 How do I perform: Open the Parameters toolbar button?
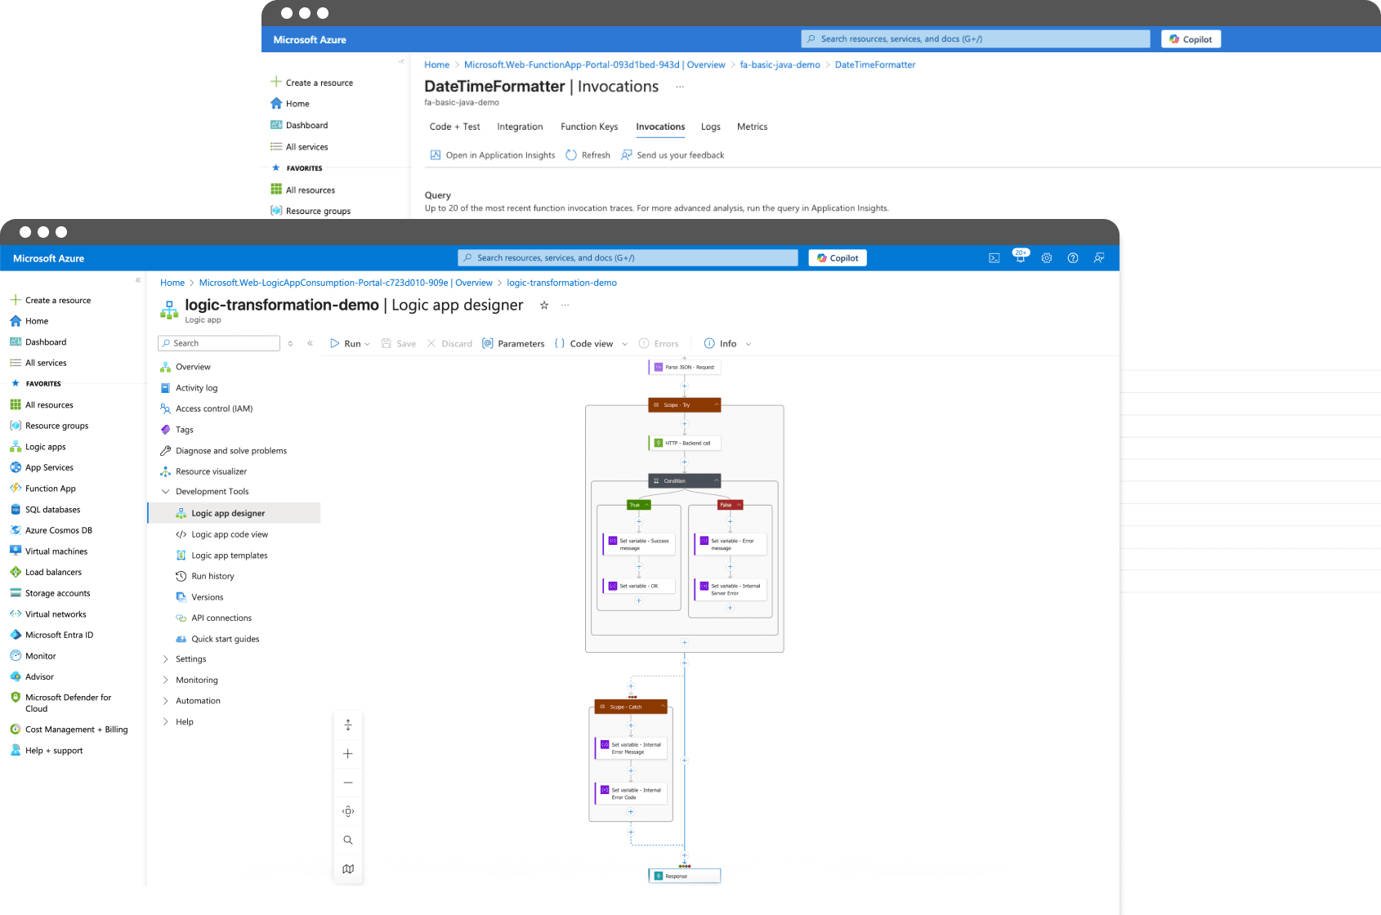[x=513, y=344]
